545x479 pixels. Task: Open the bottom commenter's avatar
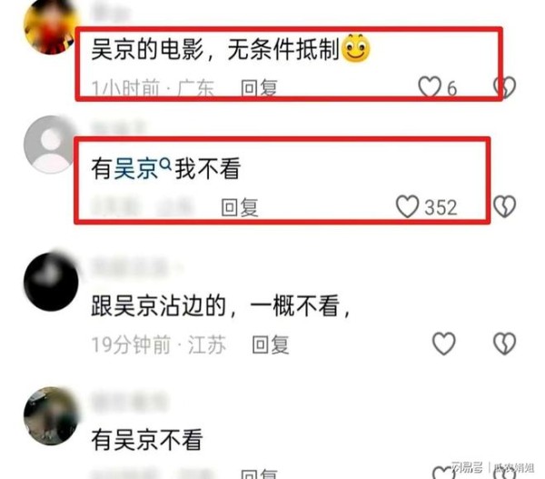(52, 416)
